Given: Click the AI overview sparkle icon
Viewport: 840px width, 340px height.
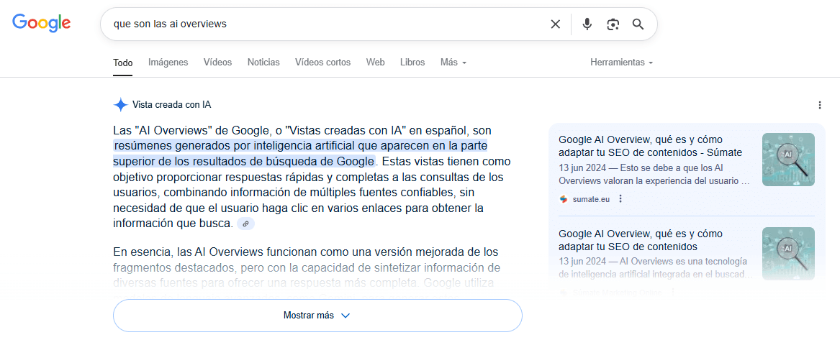Looking at the screenshot, I should click(120, 105).
